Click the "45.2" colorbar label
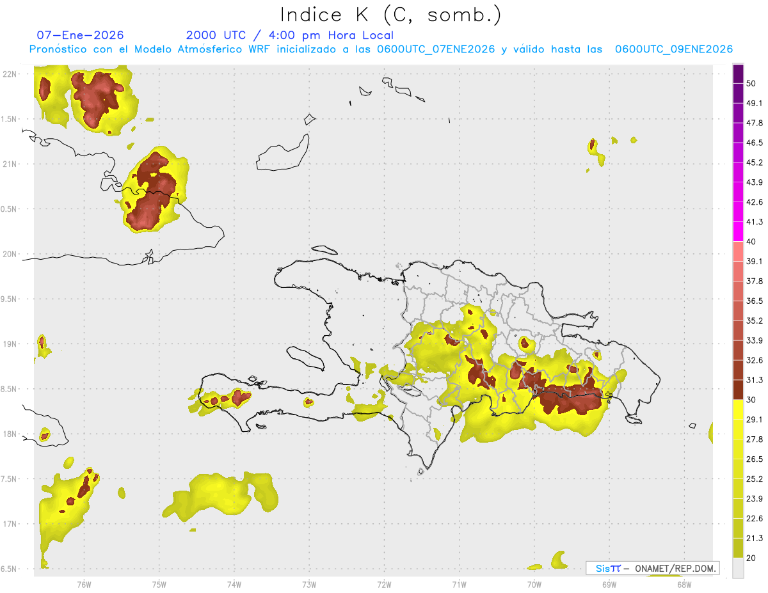This screenshot has width=768, height=593. (755, 162)
